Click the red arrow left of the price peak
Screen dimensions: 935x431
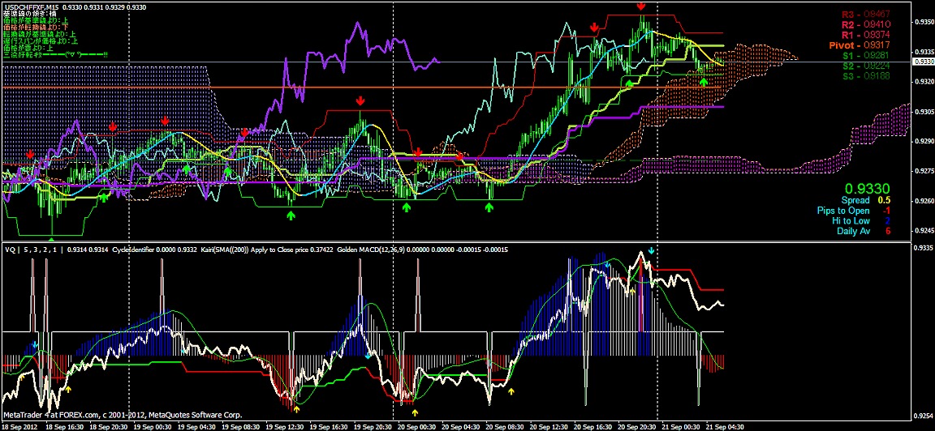pos(595,28)
